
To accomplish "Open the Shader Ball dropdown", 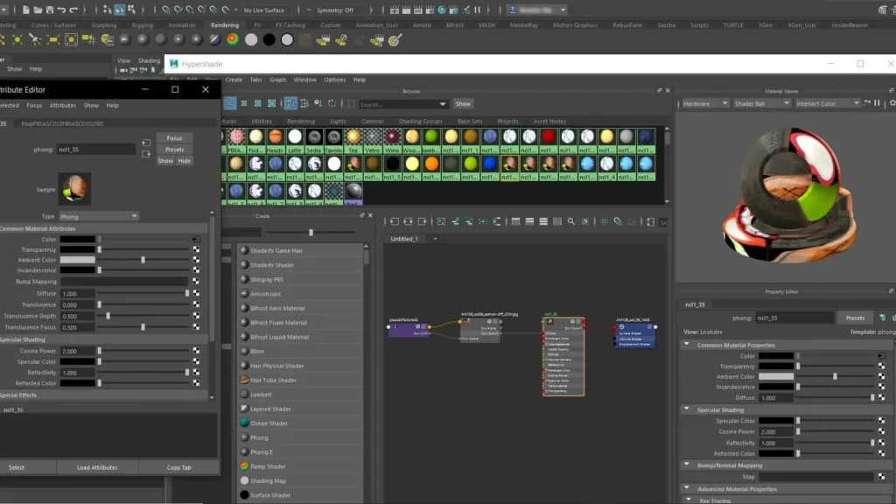I will pos(762,103).
